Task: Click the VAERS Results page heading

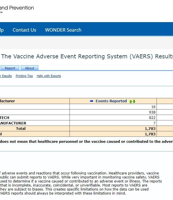Action: click(x=87, y=56)
